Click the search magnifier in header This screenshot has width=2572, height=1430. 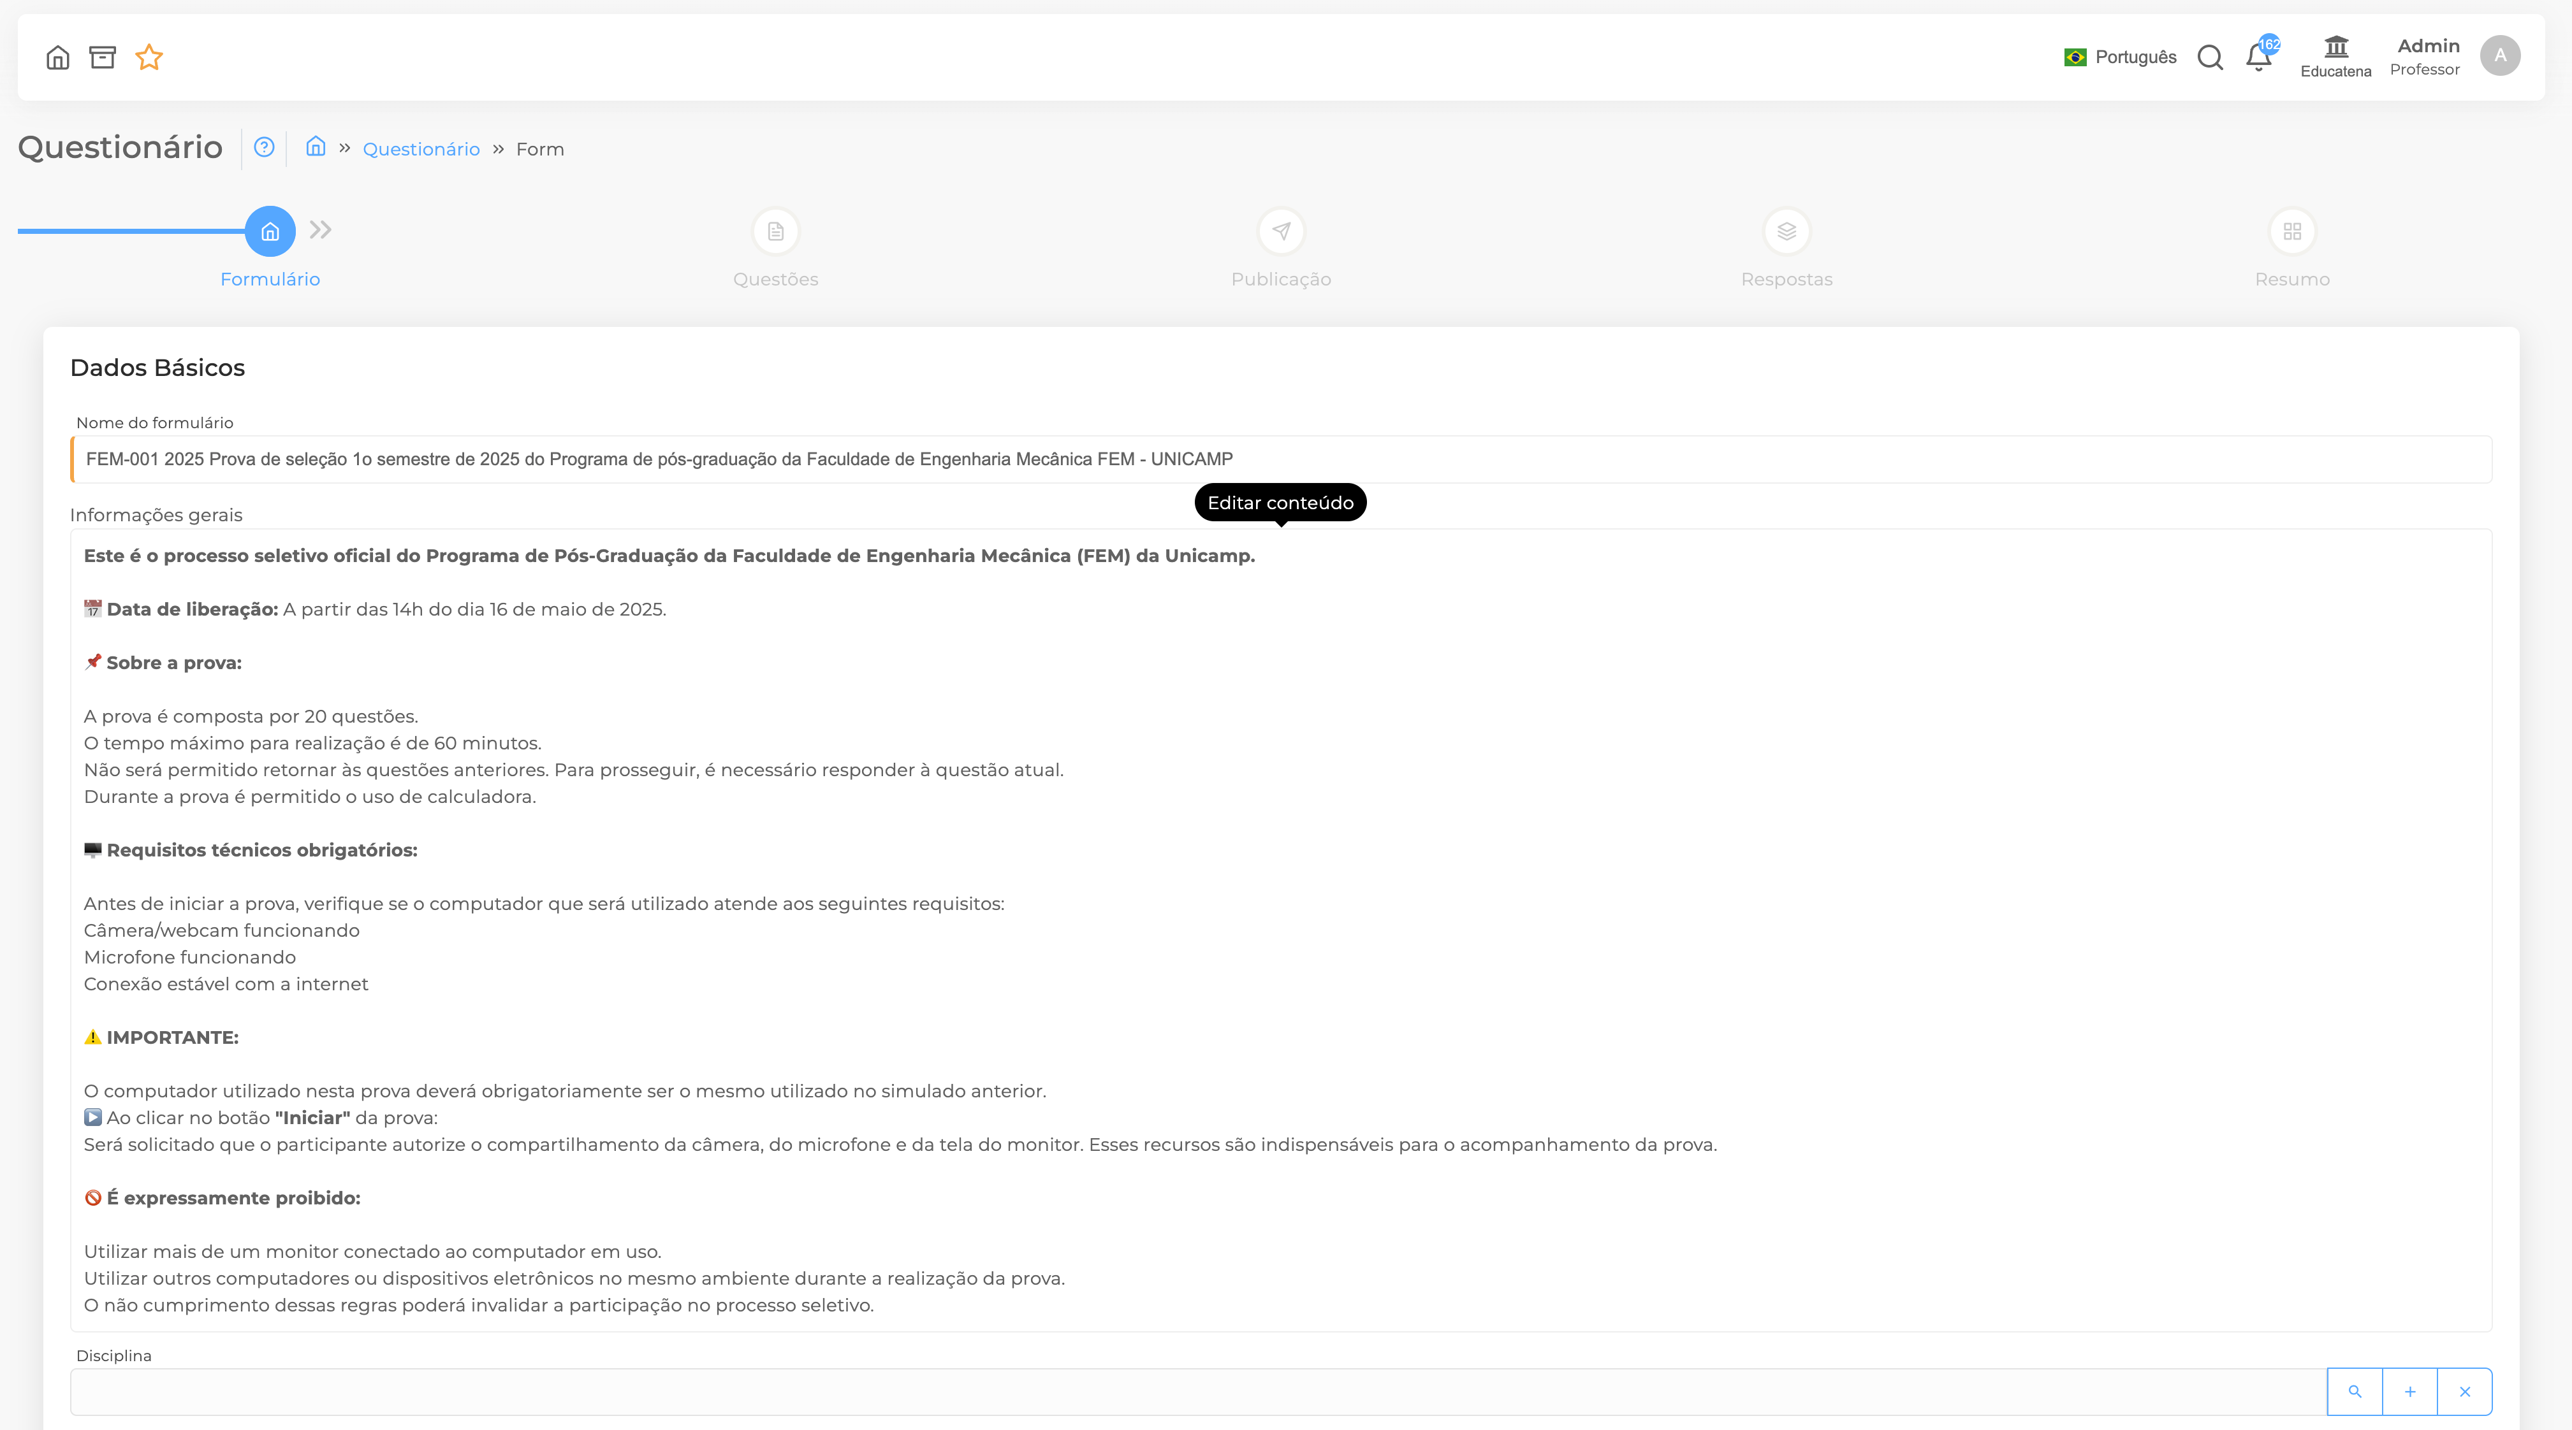click(x=2210, y=57)
